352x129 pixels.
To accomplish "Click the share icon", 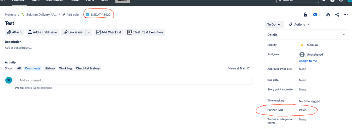I will point(337,14).
